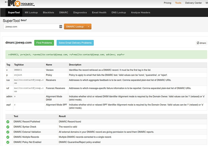Click the MX Toolbox logo
The image size is (208, 146).
(21, 3)
